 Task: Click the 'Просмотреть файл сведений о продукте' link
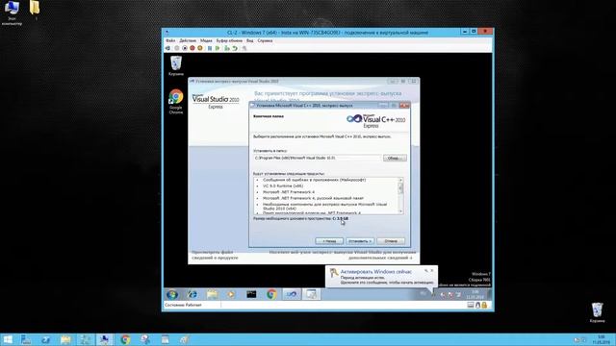[215, 255]
